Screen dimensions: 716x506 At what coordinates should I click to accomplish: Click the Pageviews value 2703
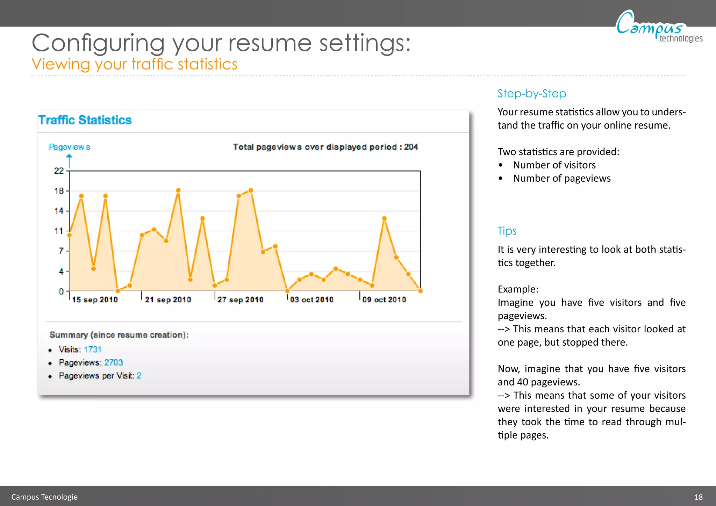pos(114,362)
